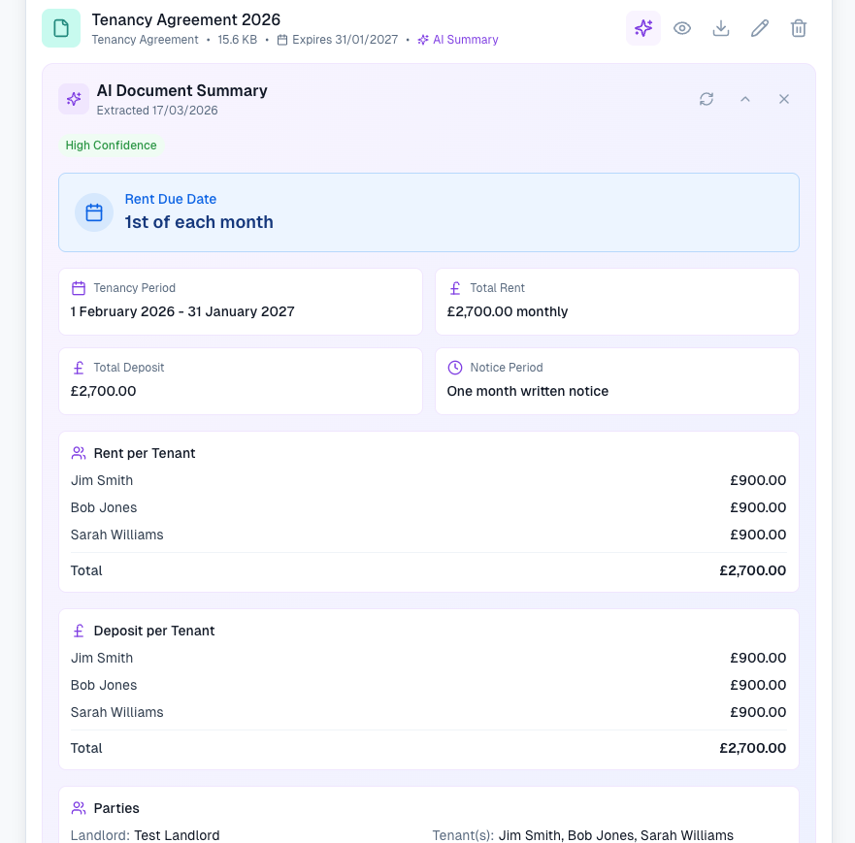Preview the document with the eye icon
Viewport: 855px width, 843px height.
point(682,28)
